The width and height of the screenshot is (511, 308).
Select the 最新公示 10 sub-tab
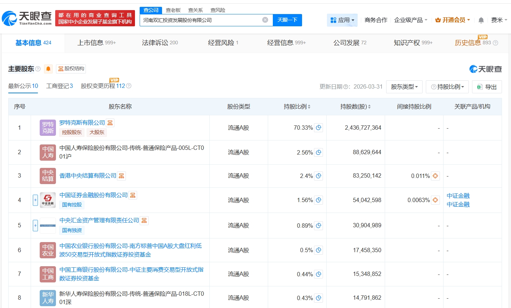point(23,86)
